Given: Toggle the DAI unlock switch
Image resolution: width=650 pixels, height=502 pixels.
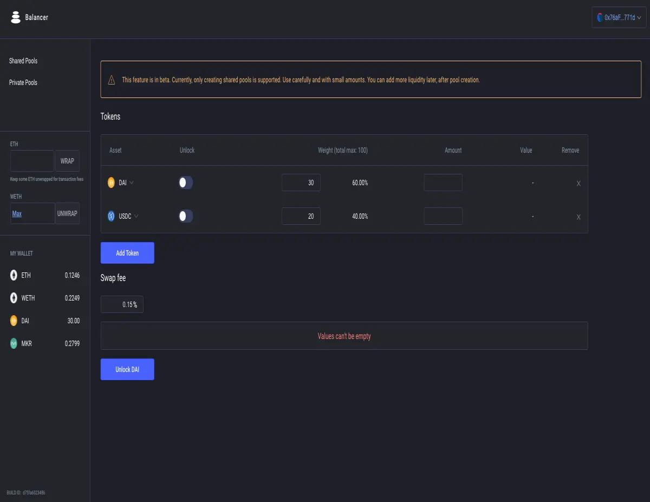Looking at the screenshot, I should coord(186,182).
